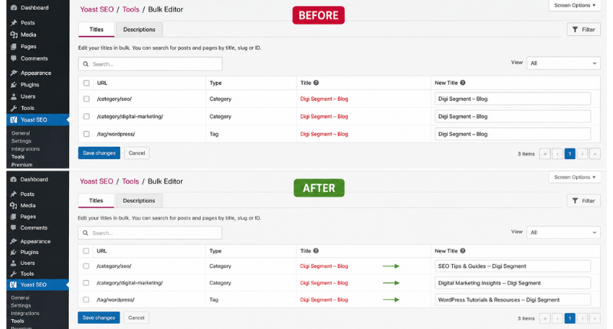This screenshot has width=613, height=329.
Task: Select Yoast SEO logo icon in AFTER panel sidebar
Action: coord(14,285)
